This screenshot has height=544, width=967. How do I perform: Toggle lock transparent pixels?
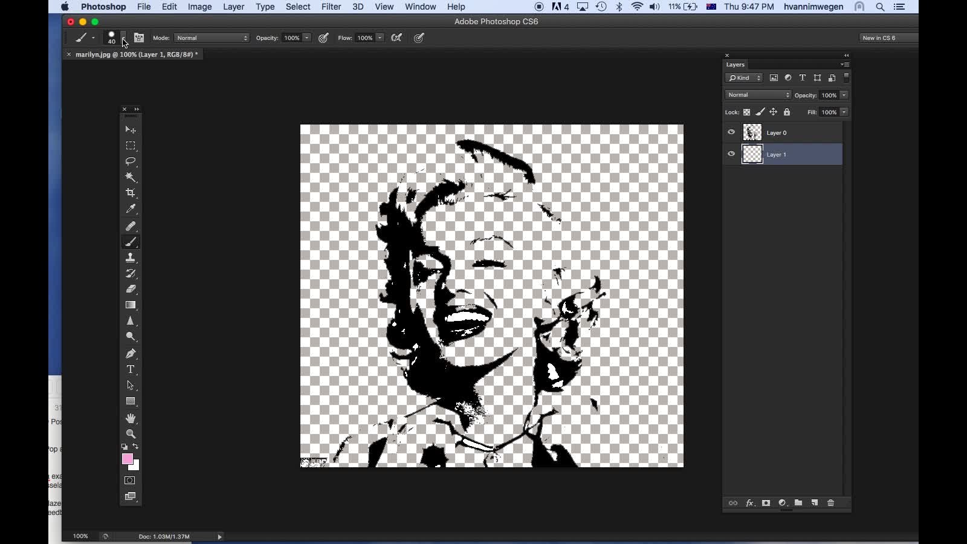coord(747,112)
